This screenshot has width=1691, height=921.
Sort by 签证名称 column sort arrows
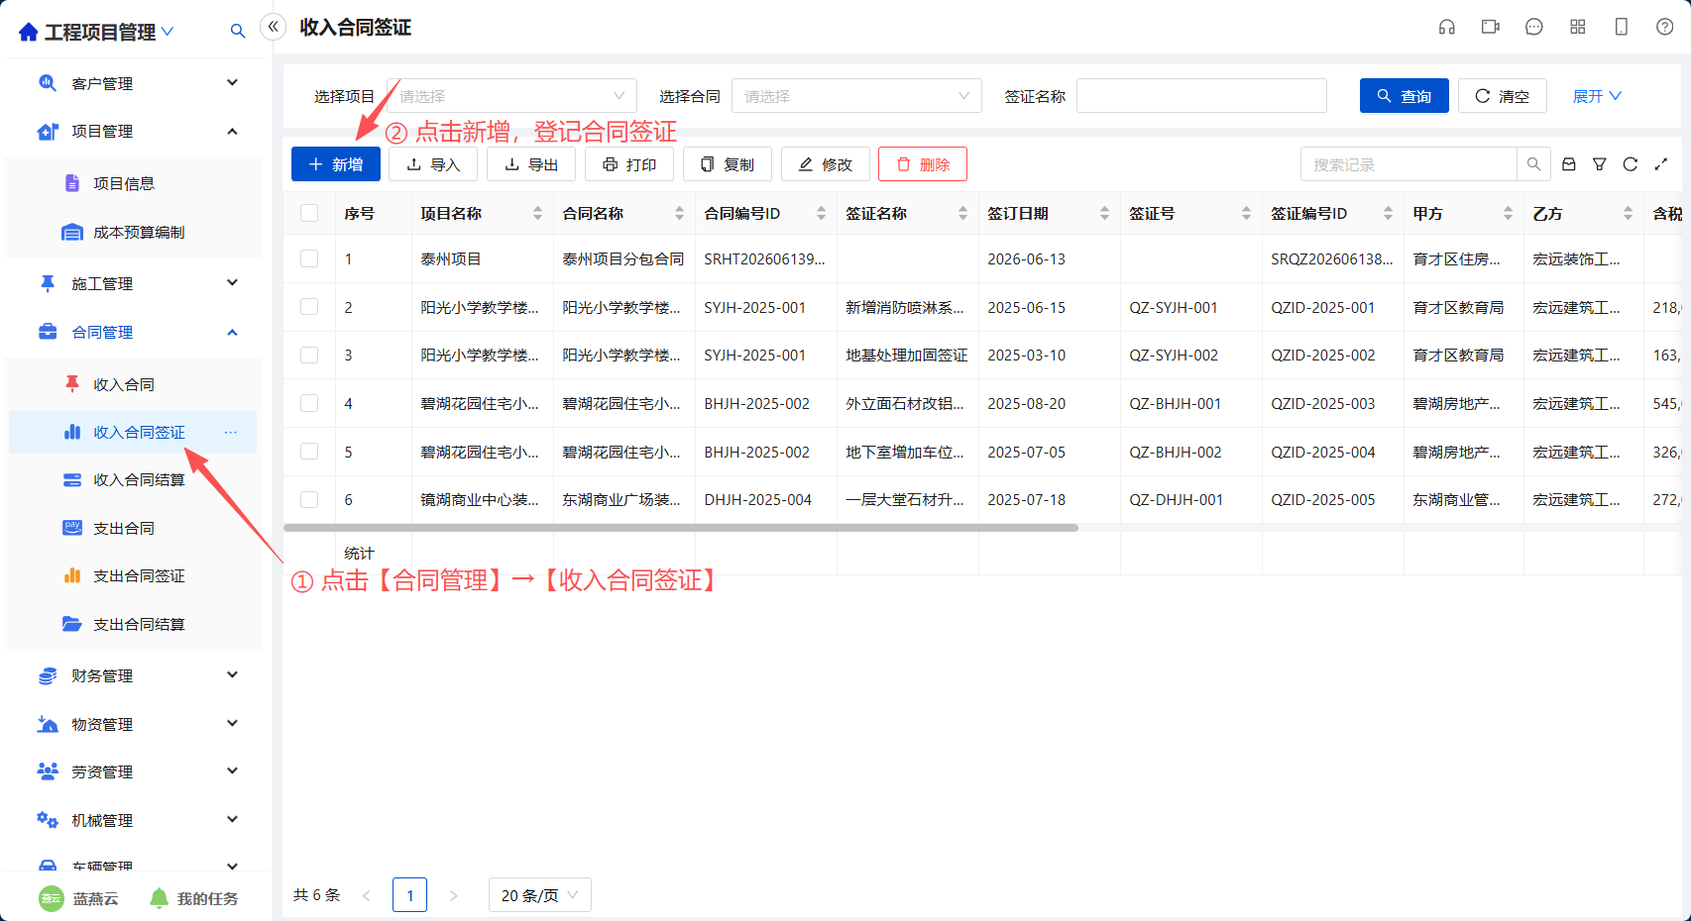pyautogui.click(x=962, y=213)
